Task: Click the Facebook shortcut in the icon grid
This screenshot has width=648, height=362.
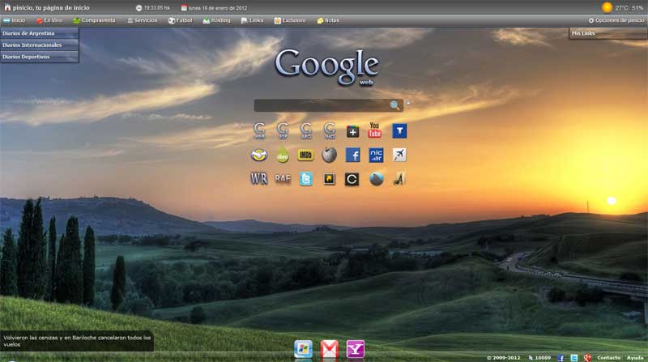Action: [x=352, y=155]
